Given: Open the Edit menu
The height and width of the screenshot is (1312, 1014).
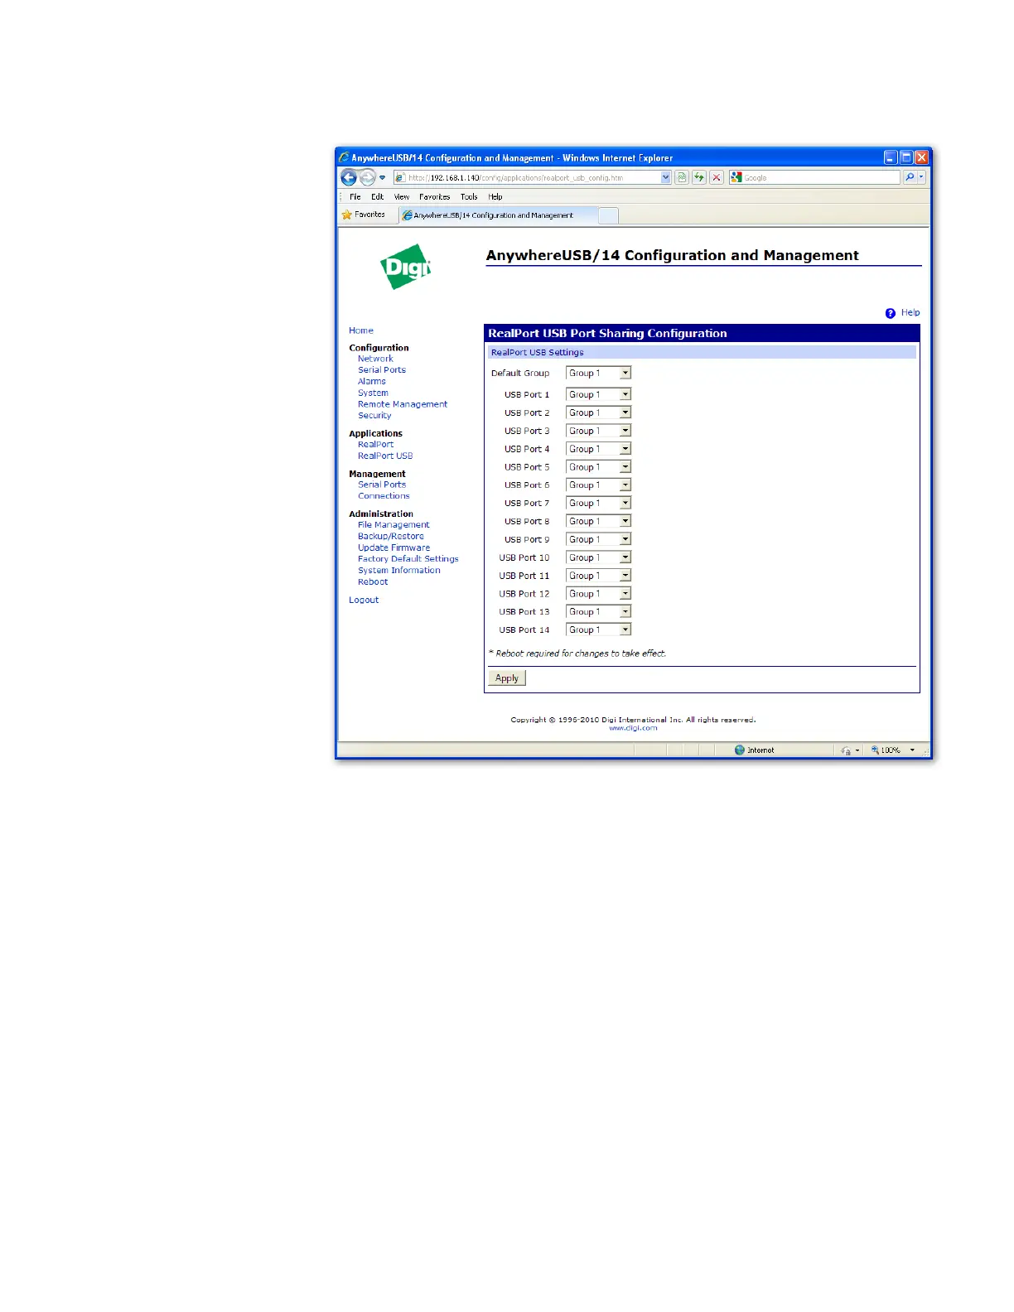Looking at the screenshot, I should point(377,197).
